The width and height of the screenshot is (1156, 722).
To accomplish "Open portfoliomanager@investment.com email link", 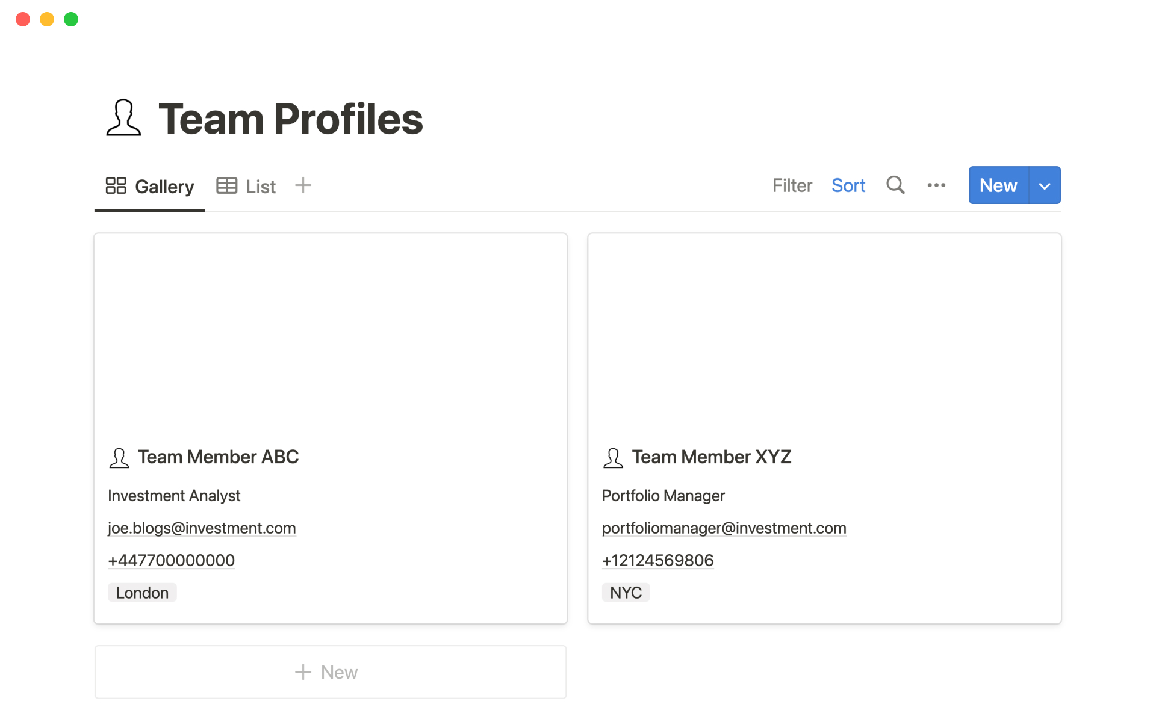I will 724,528.
